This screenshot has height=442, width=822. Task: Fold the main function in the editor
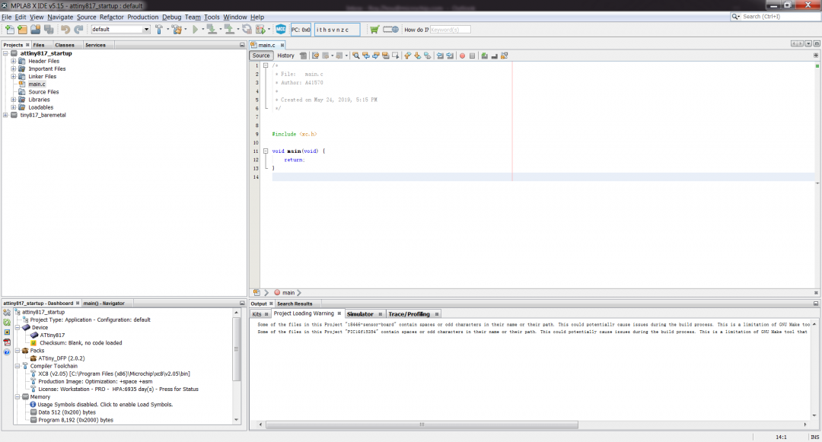click(x=266, y=151)
